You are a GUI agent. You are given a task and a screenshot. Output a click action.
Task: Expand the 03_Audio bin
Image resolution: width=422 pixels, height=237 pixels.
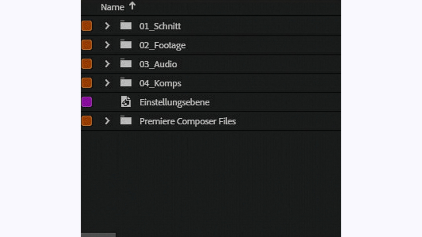click(107, 64)
